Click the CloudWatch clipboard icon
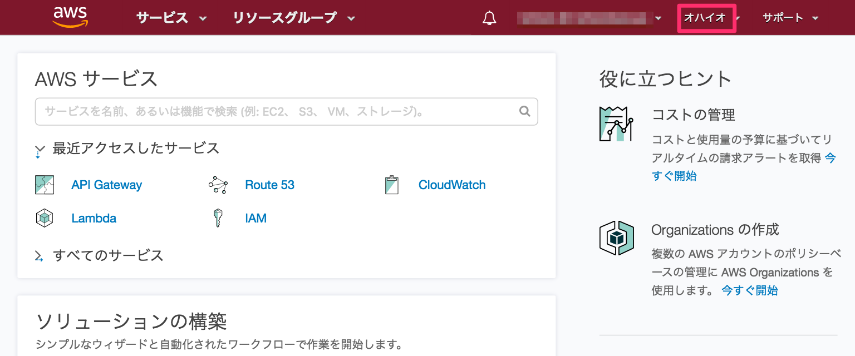The width and height of the screenshot is (855, 356). point(392,185)
